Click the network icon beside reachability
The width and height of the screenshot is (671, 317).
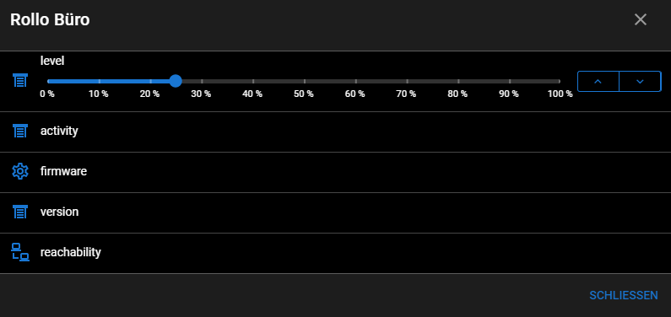[x=20, y=252]
